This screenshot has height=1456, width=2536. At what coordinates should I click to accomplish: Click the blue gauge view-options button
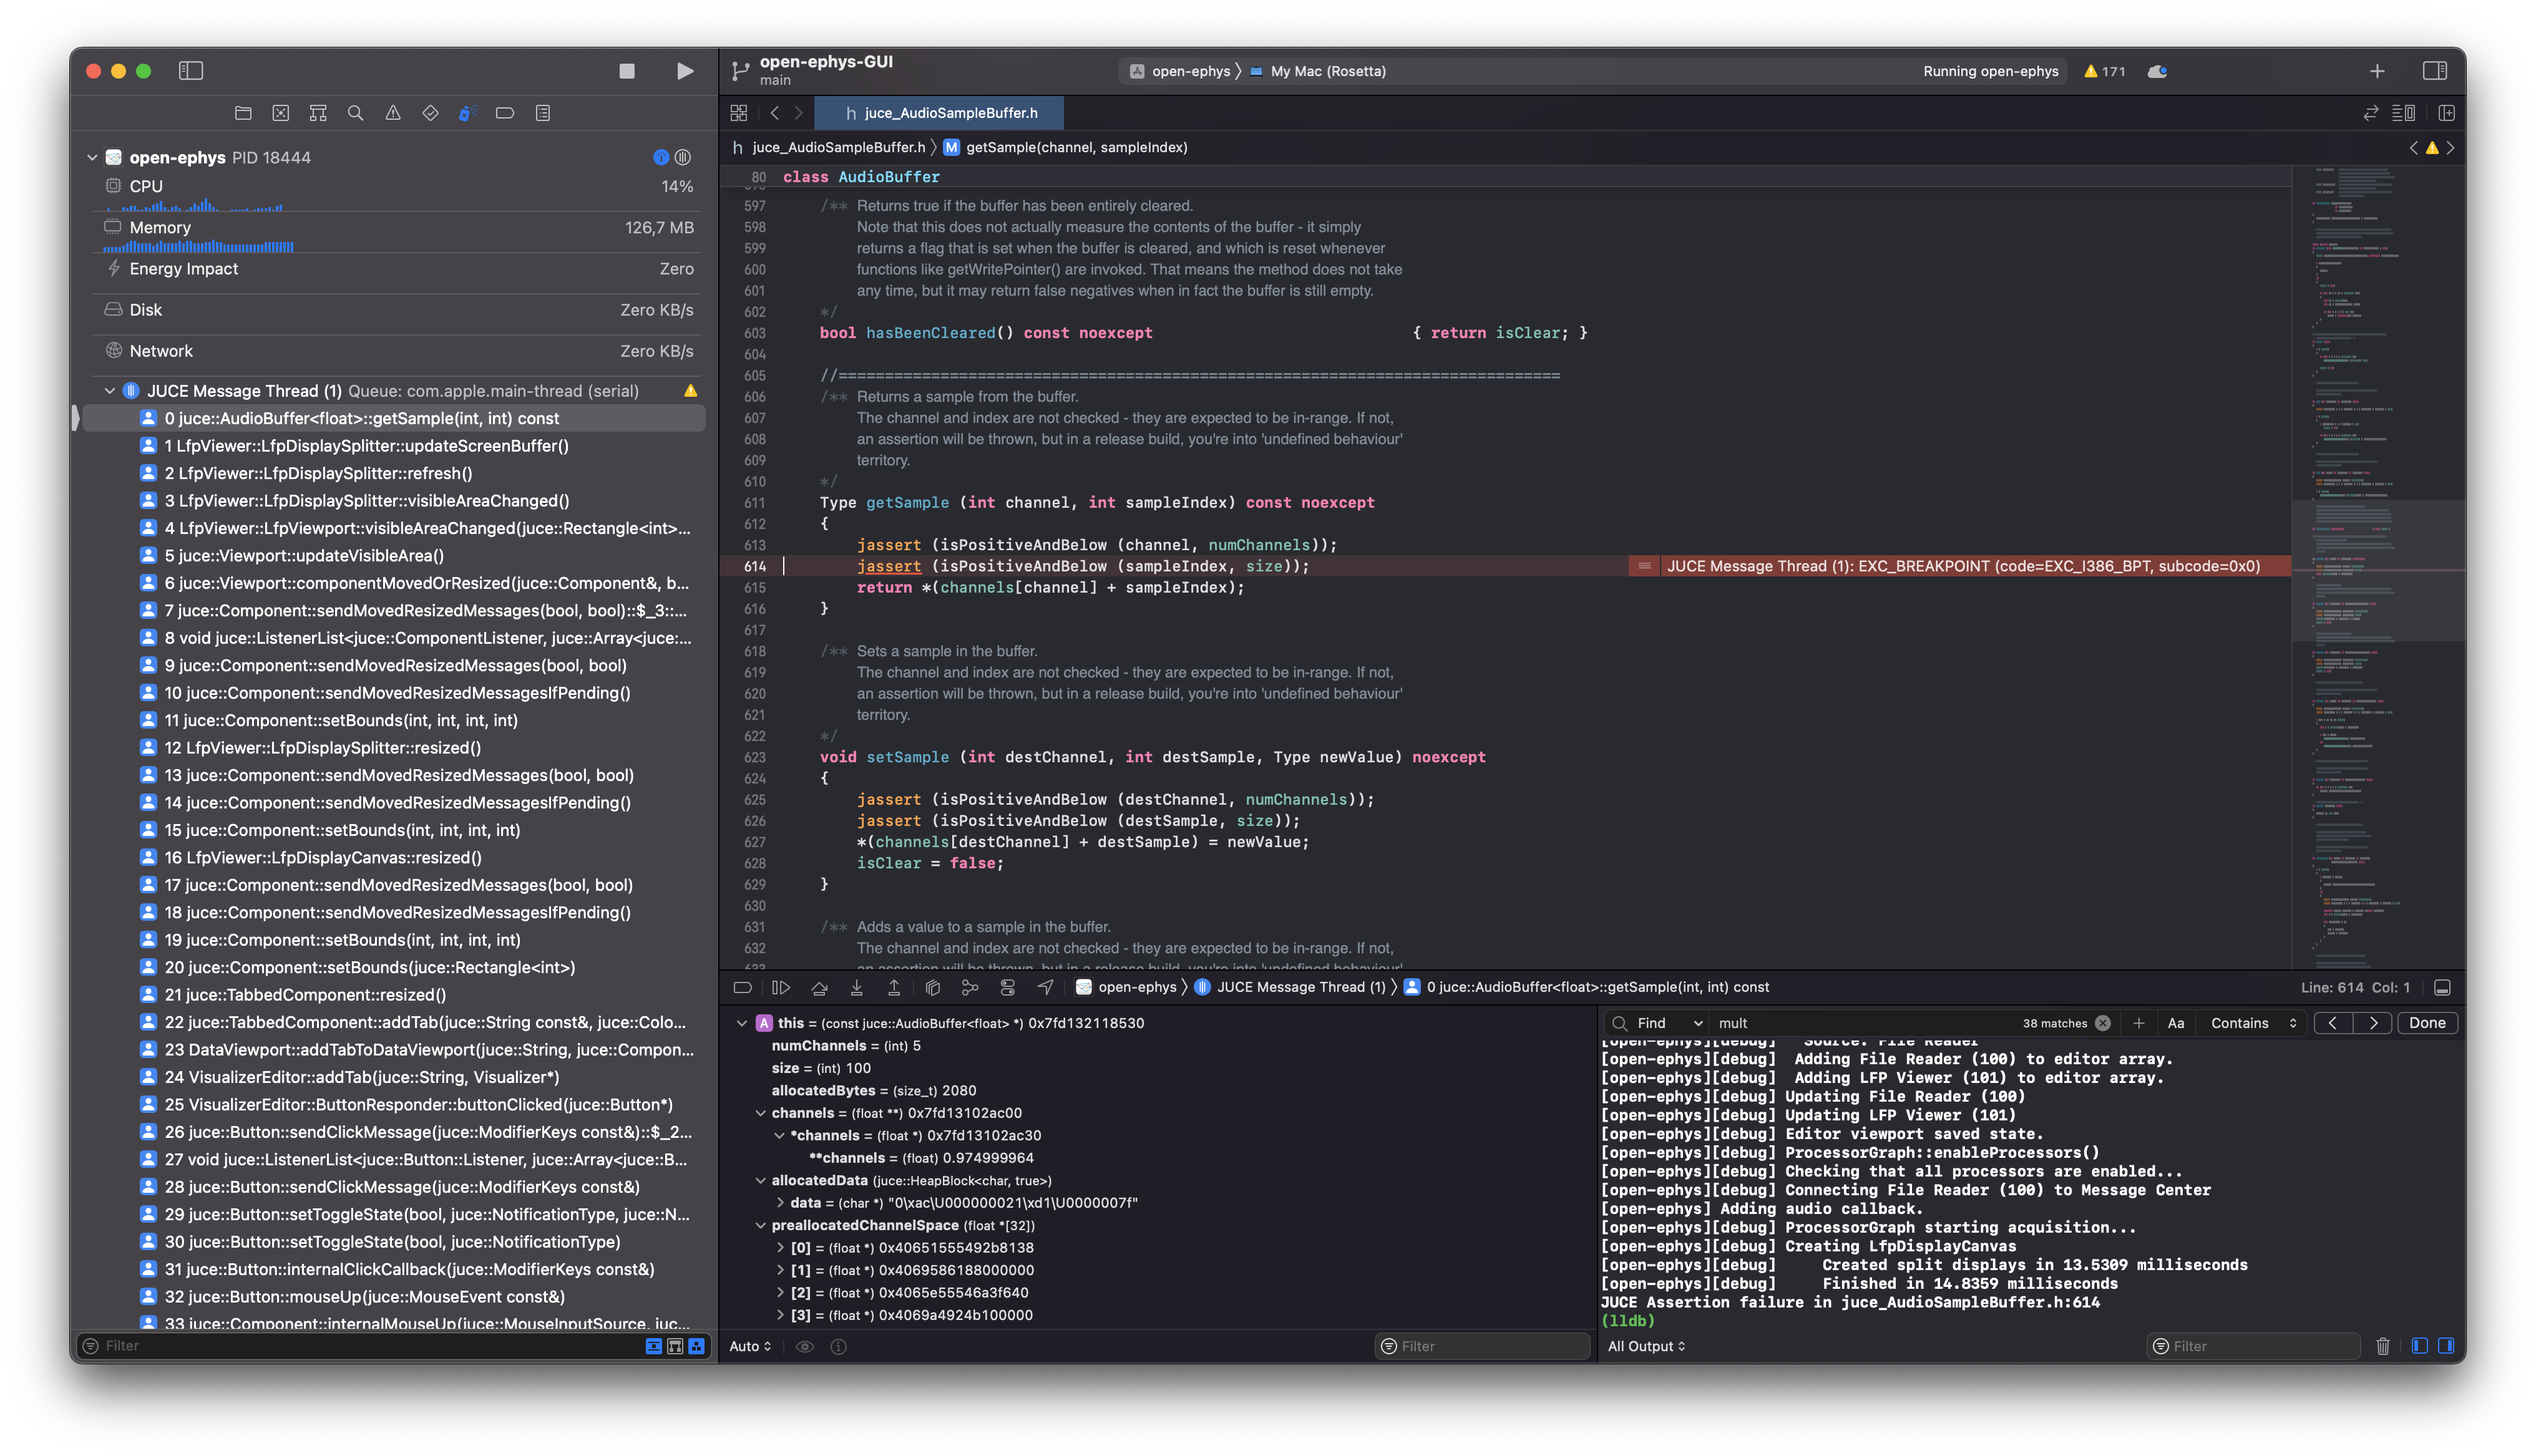pyautogui.click(x=661, y=157)
